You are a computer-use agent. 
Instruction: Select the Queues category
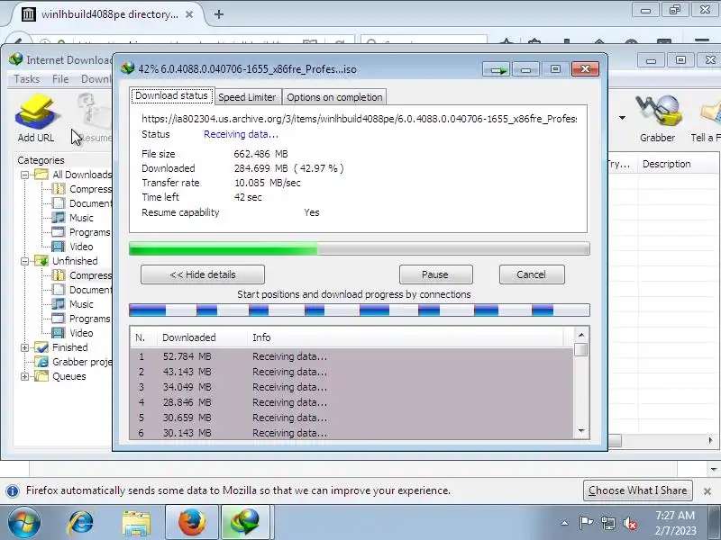click(60, 376)
